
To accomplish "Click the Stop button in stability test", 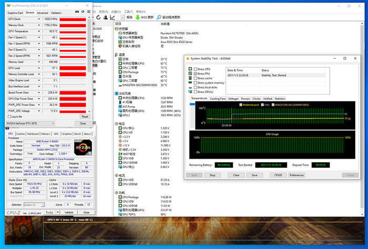I will tap(212, 175).
